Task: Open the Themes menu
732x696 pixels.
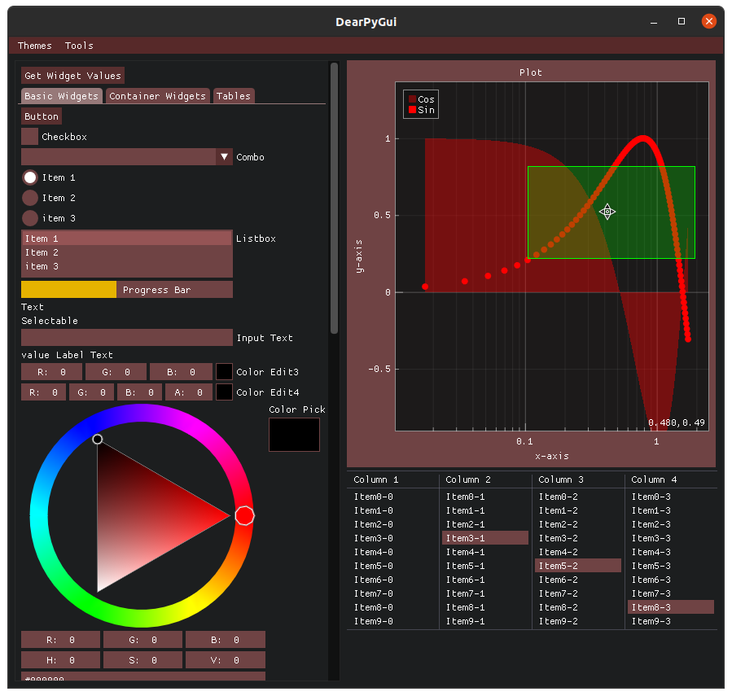Action: pos(34,46)
